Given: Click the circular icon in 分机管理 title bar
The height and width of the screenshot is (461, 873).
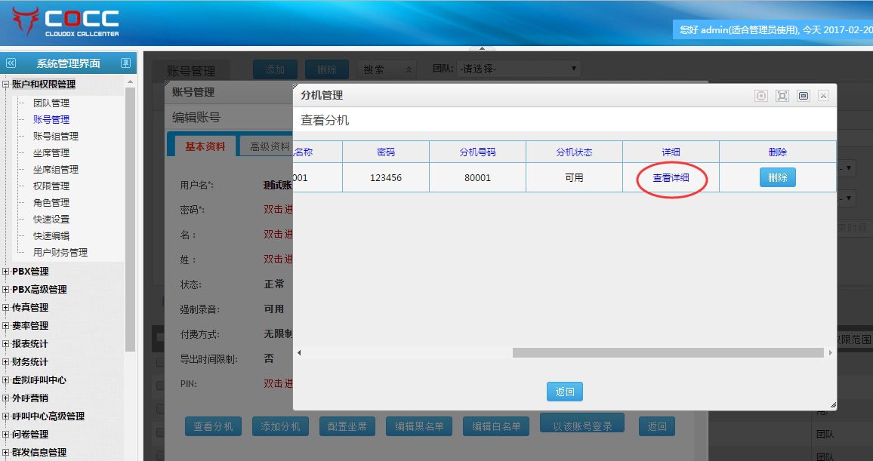Looking at the screenshot, I should pos(761,96).
